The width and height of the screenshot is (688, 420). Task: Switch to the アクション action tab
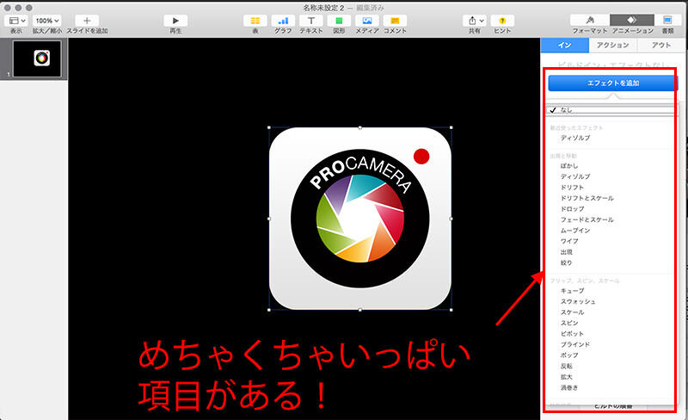click(x=613, y=46)
